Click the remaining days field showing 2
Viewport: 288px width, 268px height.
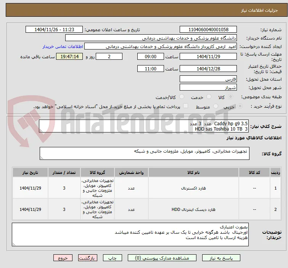109,56
